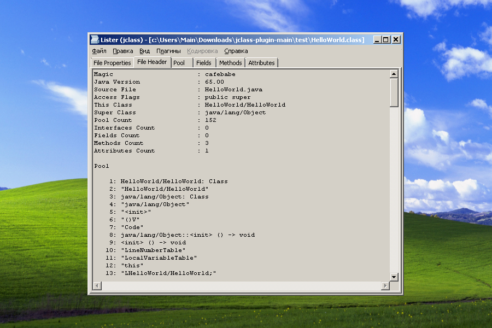Maximize the Lister window
Viewport: 492px width, 328px height.
[386, 39]
